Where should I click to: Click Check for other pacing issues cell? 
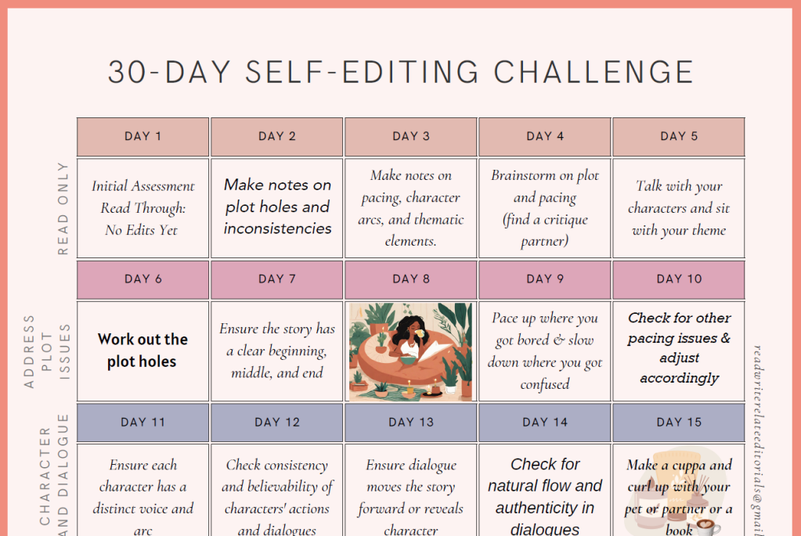pos(679,351)
